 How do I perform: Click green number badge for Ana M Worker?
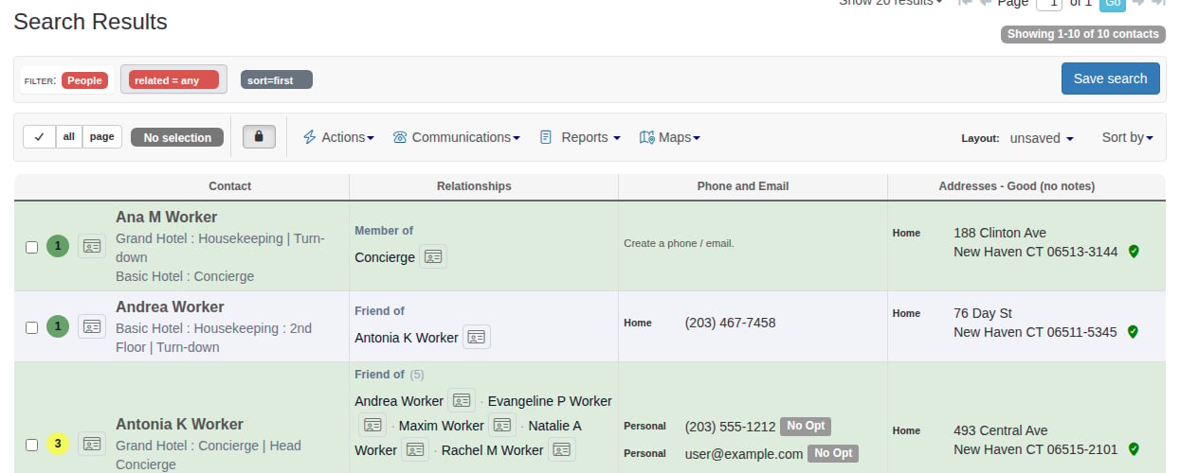point(58,247)
